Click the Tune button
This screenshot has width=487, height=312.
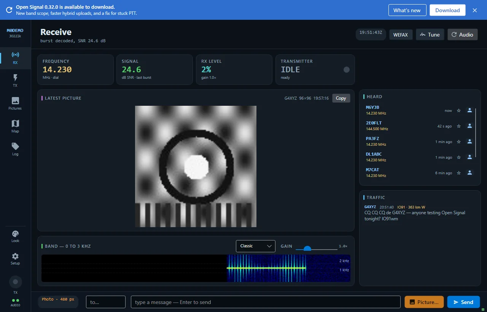coord(430,35)
